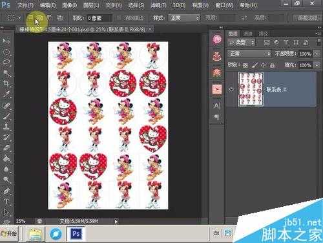Hide the 联系表 II layer eye icon
Screen dimensions: 323x243
pyautogui.click(x=231, y=89)
